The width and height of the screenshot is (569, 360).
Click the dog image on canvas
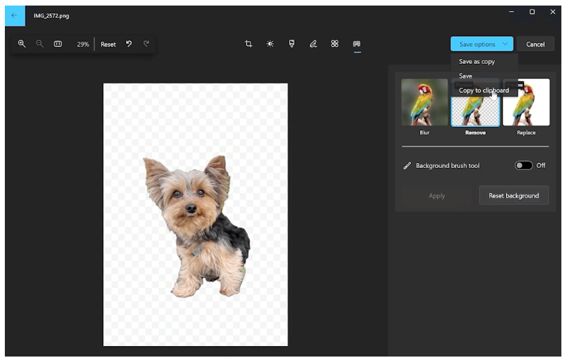(196, 225)
